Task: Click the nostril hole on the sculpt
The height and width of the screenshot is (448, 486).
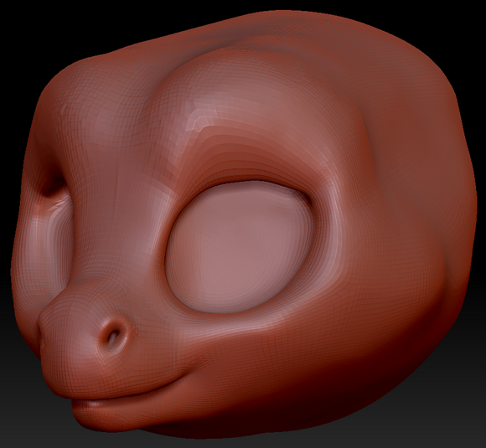Action: (113, 337)
